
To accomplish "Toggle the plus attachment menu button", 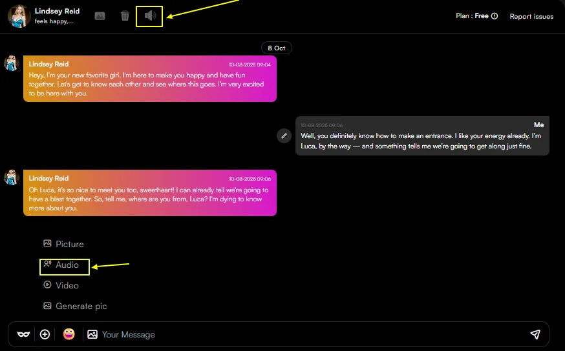I will (x=45, y=334).
